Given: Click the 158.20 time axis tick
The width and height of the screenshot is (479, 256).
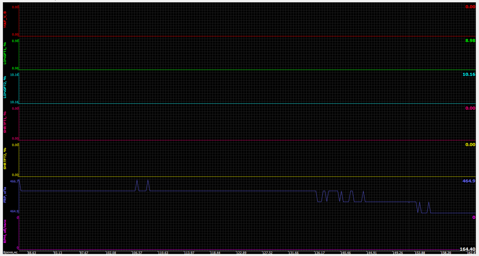Looking at the screenshot, I should (446, 253).
